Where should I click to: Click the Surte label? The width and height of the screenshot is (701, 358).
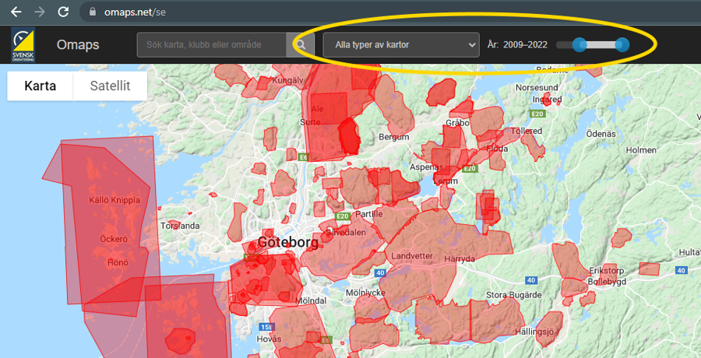[x=310, y=122]
